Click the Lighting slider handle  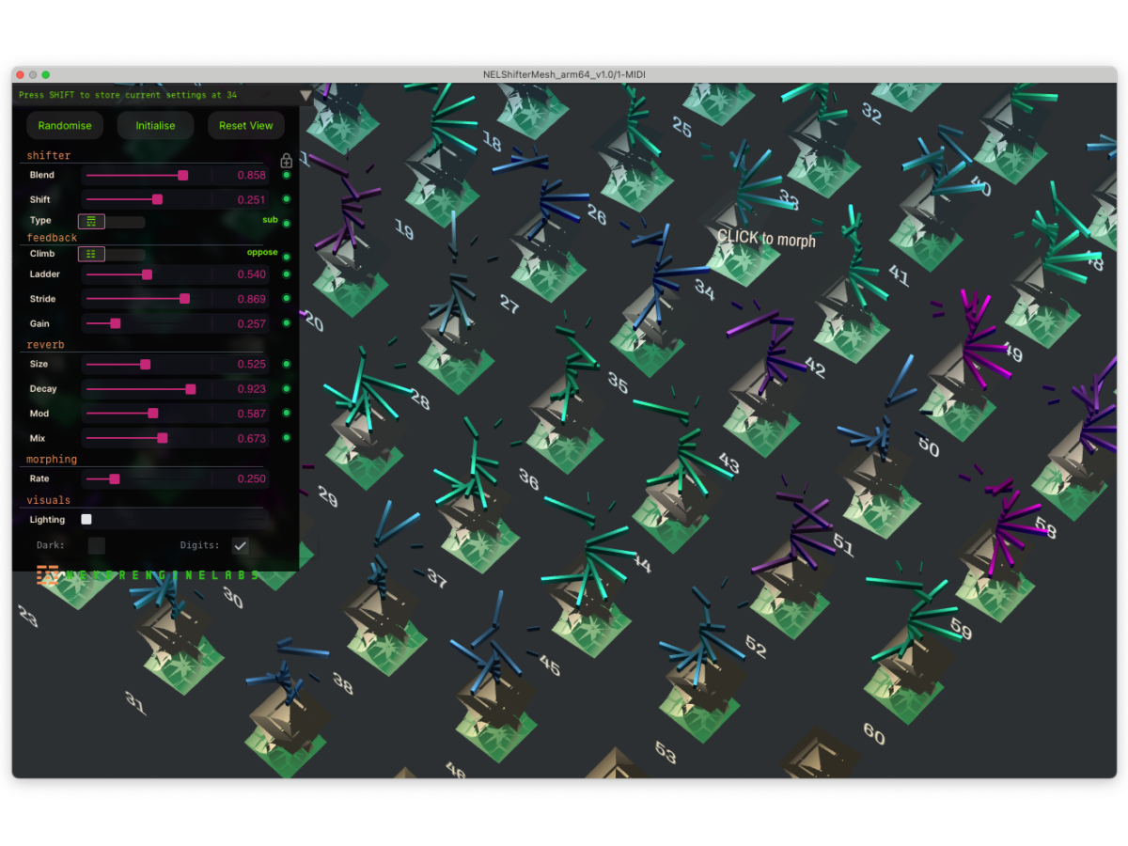pos(86,520)
